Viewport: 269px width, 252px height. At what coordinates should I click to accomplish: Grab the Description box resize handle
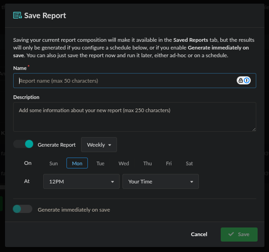pyautogui.click(x=254, y=129)
